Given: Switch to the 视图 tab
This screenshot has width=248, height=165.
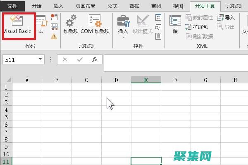Looking at the screenshot, I should 178,6.
